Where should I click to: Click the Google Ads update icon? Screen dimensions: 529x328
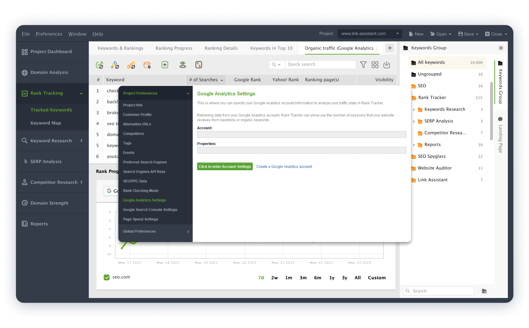tap(115, 65)
